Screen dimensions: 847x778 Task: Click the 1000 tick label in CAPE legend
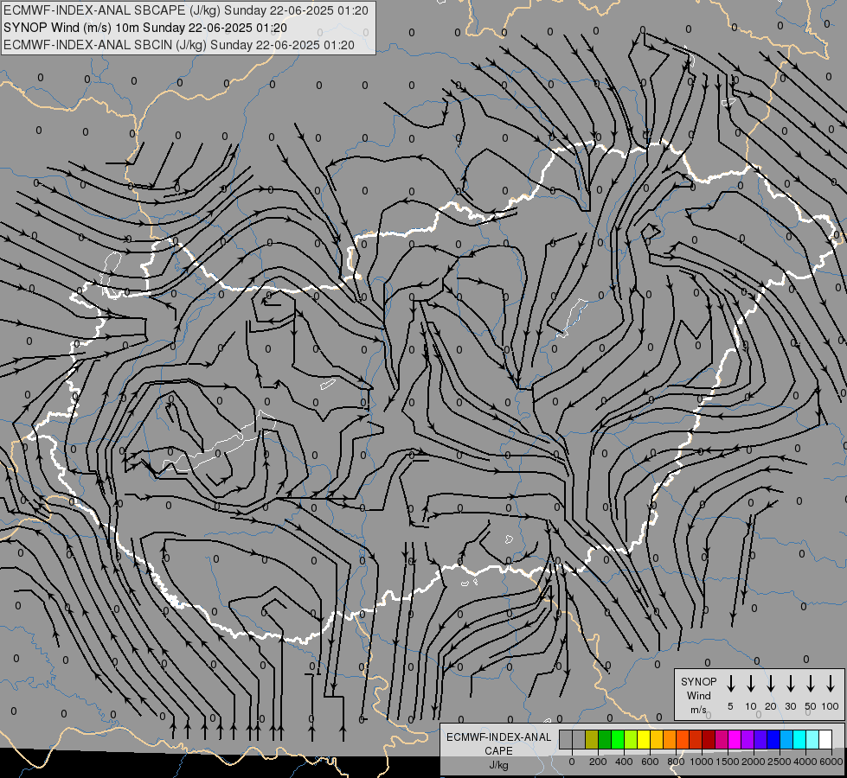tap(702, 762)
